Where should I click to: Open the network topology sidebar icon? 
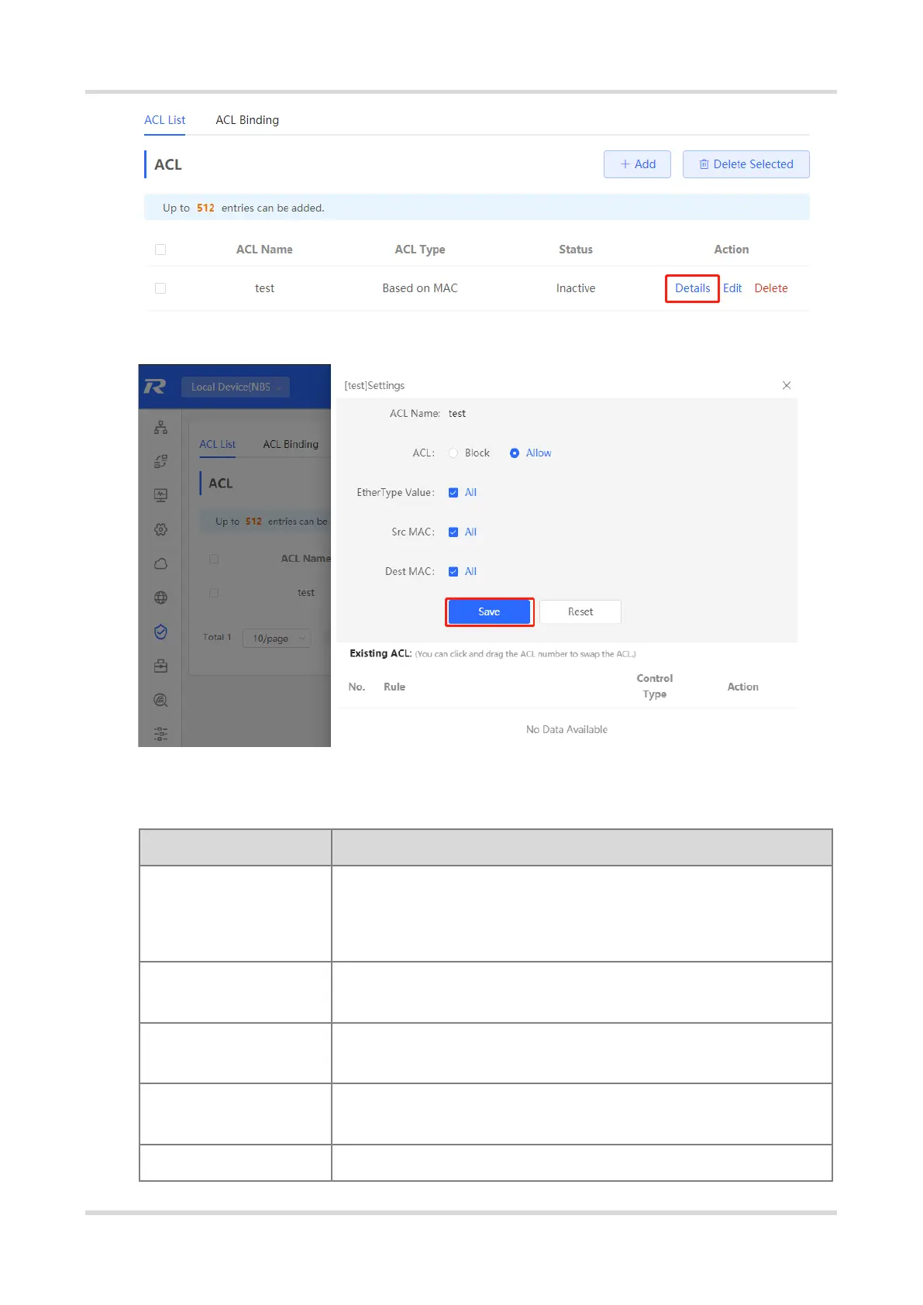[160, 427]
